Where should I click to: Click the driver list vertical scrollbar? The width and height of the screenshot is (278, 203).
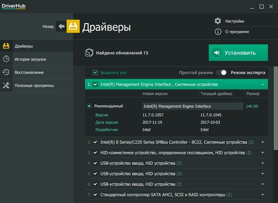point(276,108)
